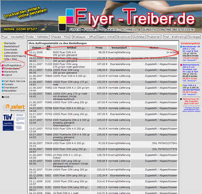This screenshot has height=194, width=202.
Task: Open the Gastro Artikel tab
Action: tap(107, 37)
